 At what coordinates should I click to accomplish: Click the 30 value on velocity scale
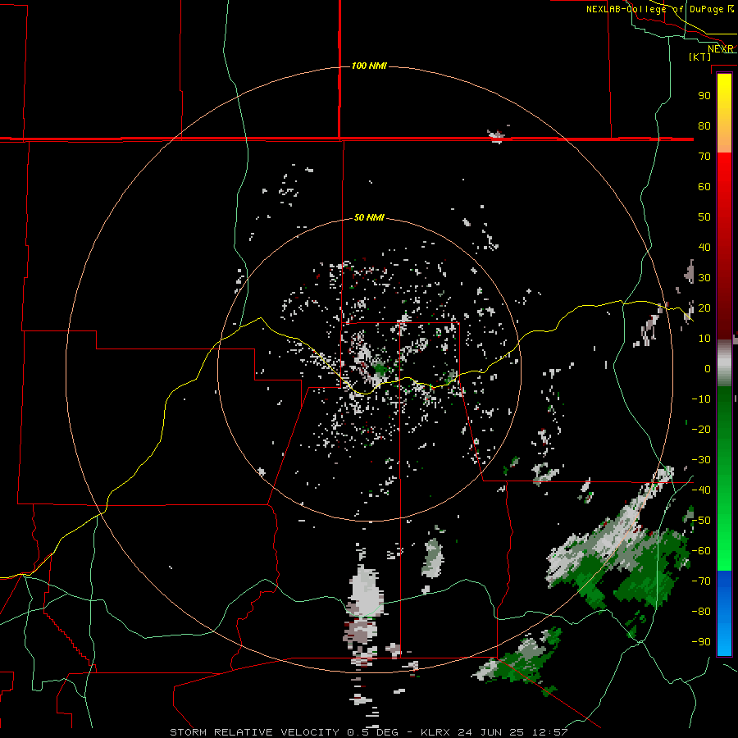click(x=704, y=278)
